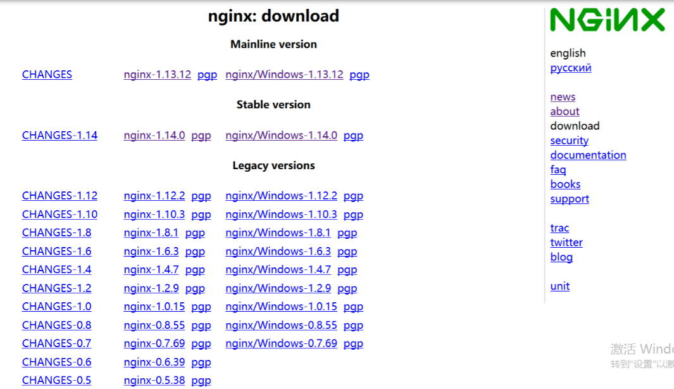Go to the security page
The height and width of the screenshot is (389, 674).
(569, 140)
